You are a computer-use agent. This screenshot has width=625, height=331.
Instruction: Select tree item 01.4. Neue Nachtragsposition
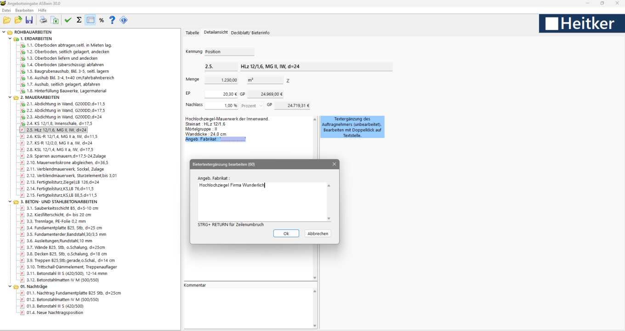click(55, 313)
